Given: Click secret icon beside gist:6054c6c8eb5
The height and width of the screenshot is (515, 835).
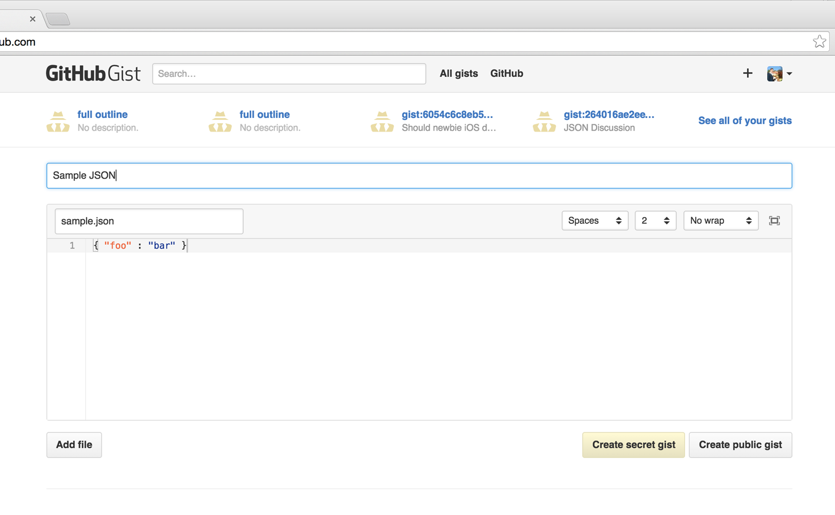Looking at the screenshot, I should click(382, 122).
